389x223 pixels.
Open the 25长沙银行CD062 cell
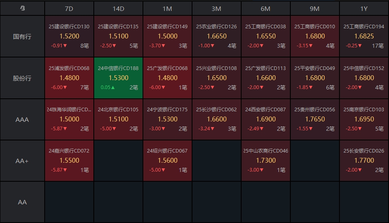click(216, 119)
